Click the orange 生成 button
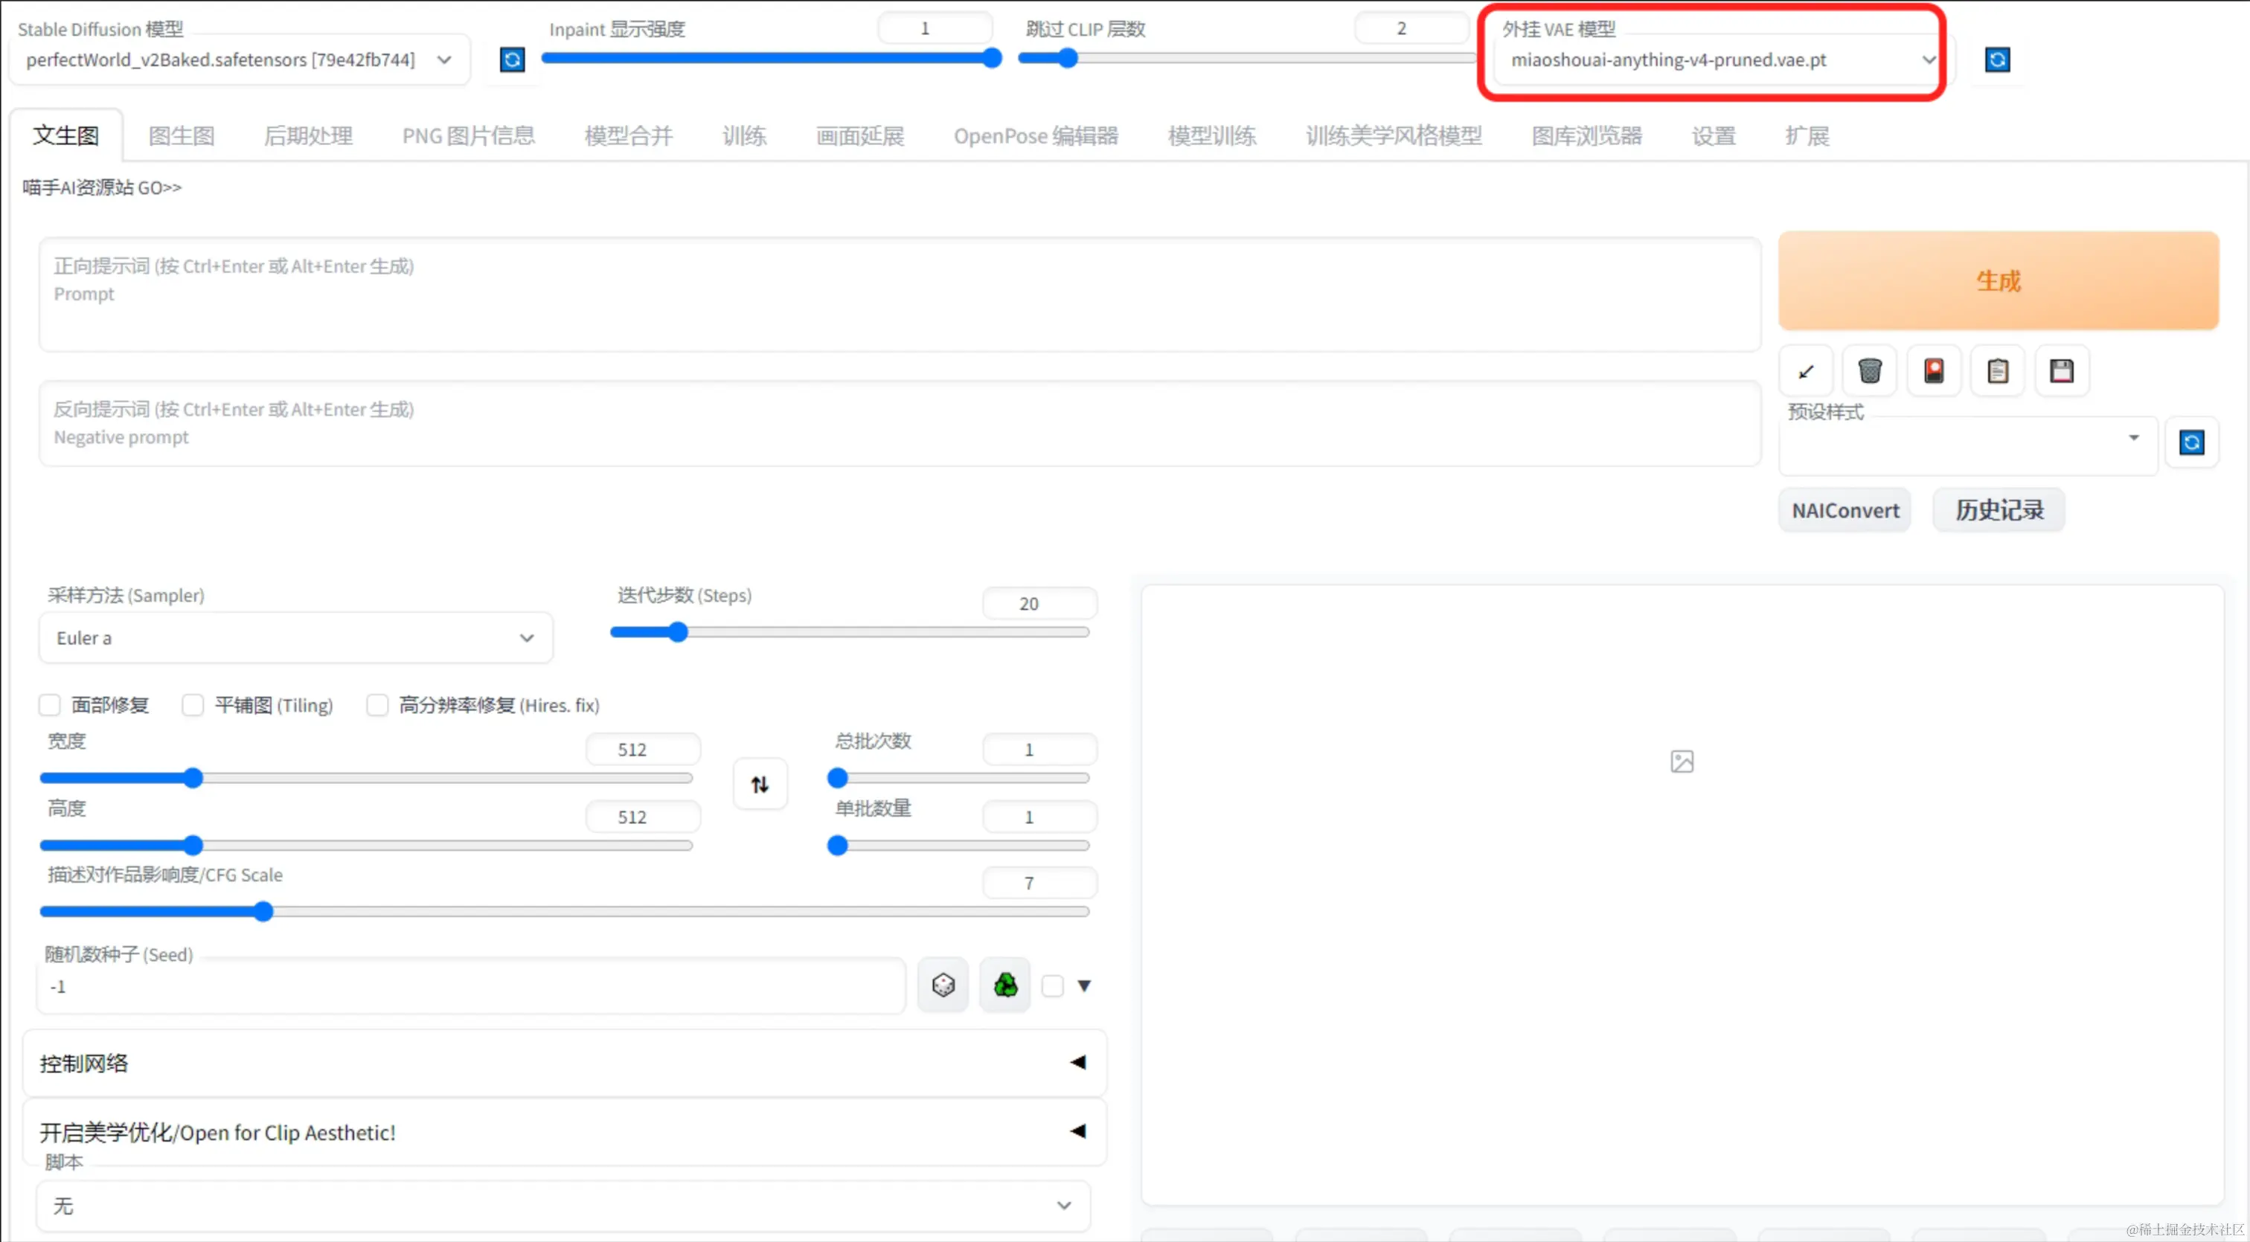The width and height of the screenshot is (2250, 1242). coord(1999,281)
